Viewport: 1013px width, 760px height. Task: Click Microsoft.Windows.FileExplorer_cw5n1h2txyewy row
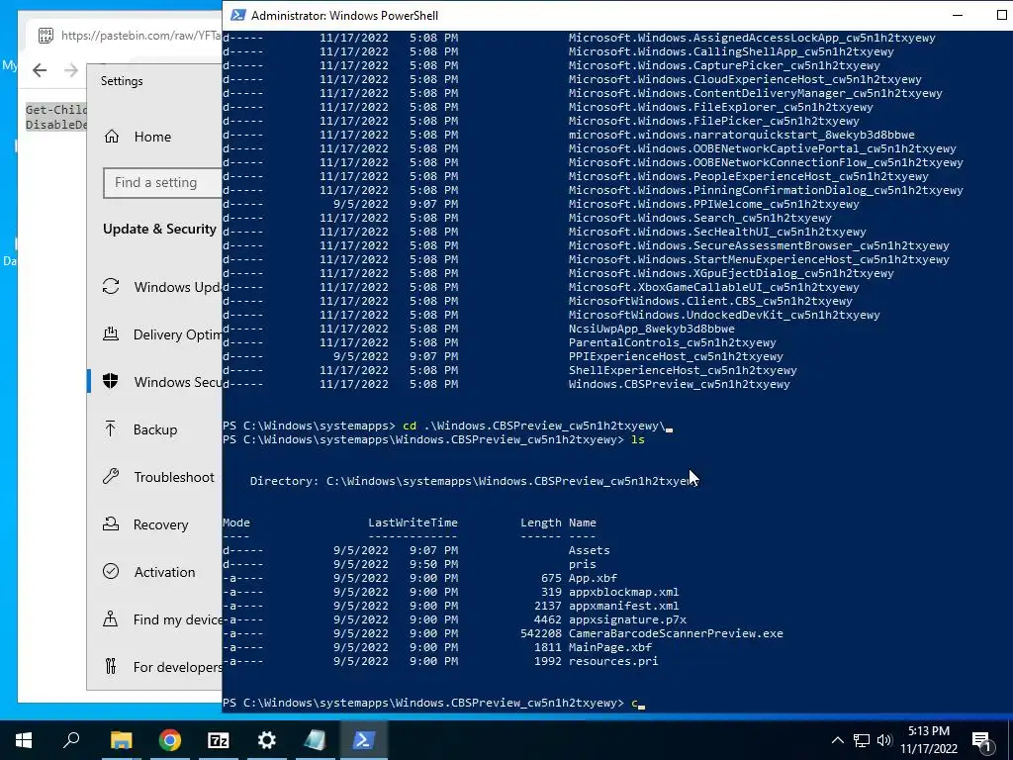[547, 107]
